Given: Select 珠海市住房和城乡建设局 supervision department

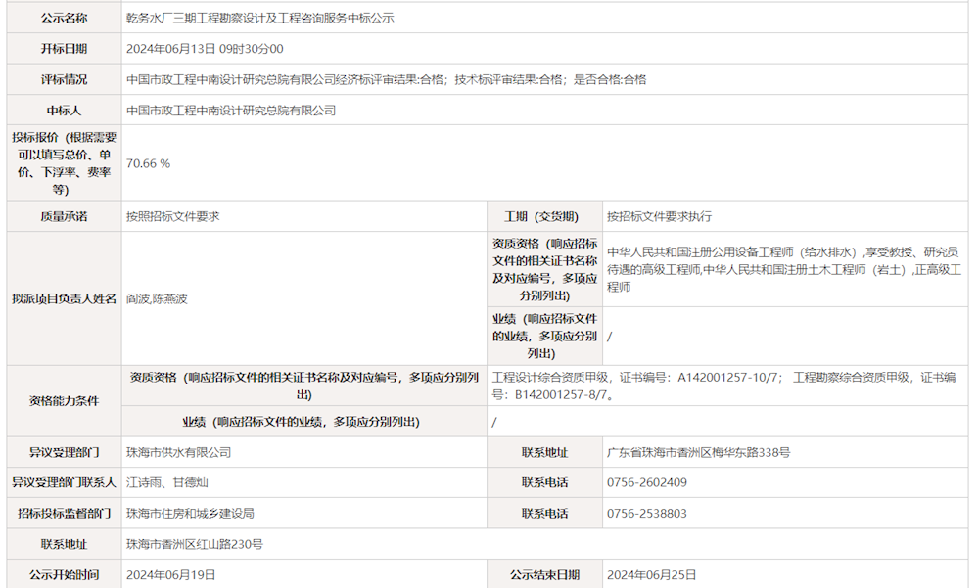Looking at the screenshot, I should point(181,513).
